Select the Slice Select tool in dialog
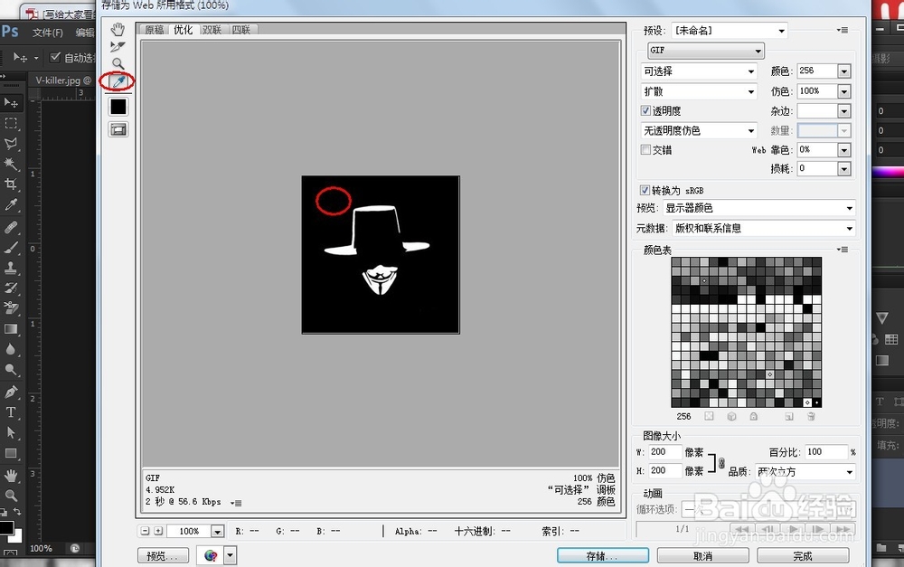The image size is (904, 567). [x=118, y=47]
